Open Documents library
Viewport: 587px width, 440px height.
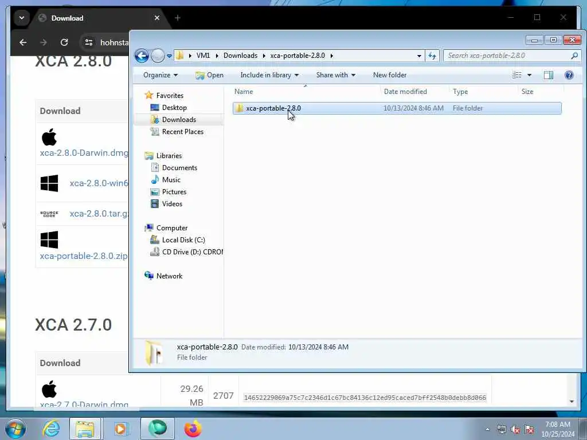tap(179, 168)
